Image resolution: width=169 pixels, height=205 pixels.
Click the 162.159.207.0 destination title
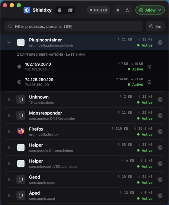tap(38, 64)
